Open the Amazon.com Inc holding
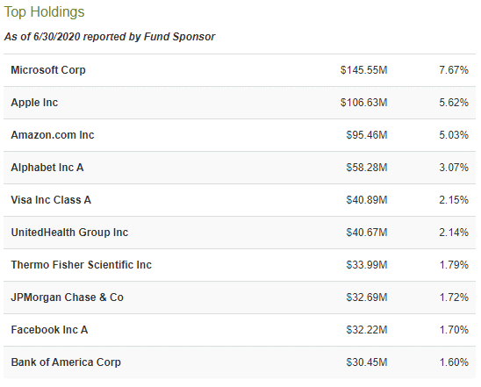 pyautogui.click(x=53, y=135)
